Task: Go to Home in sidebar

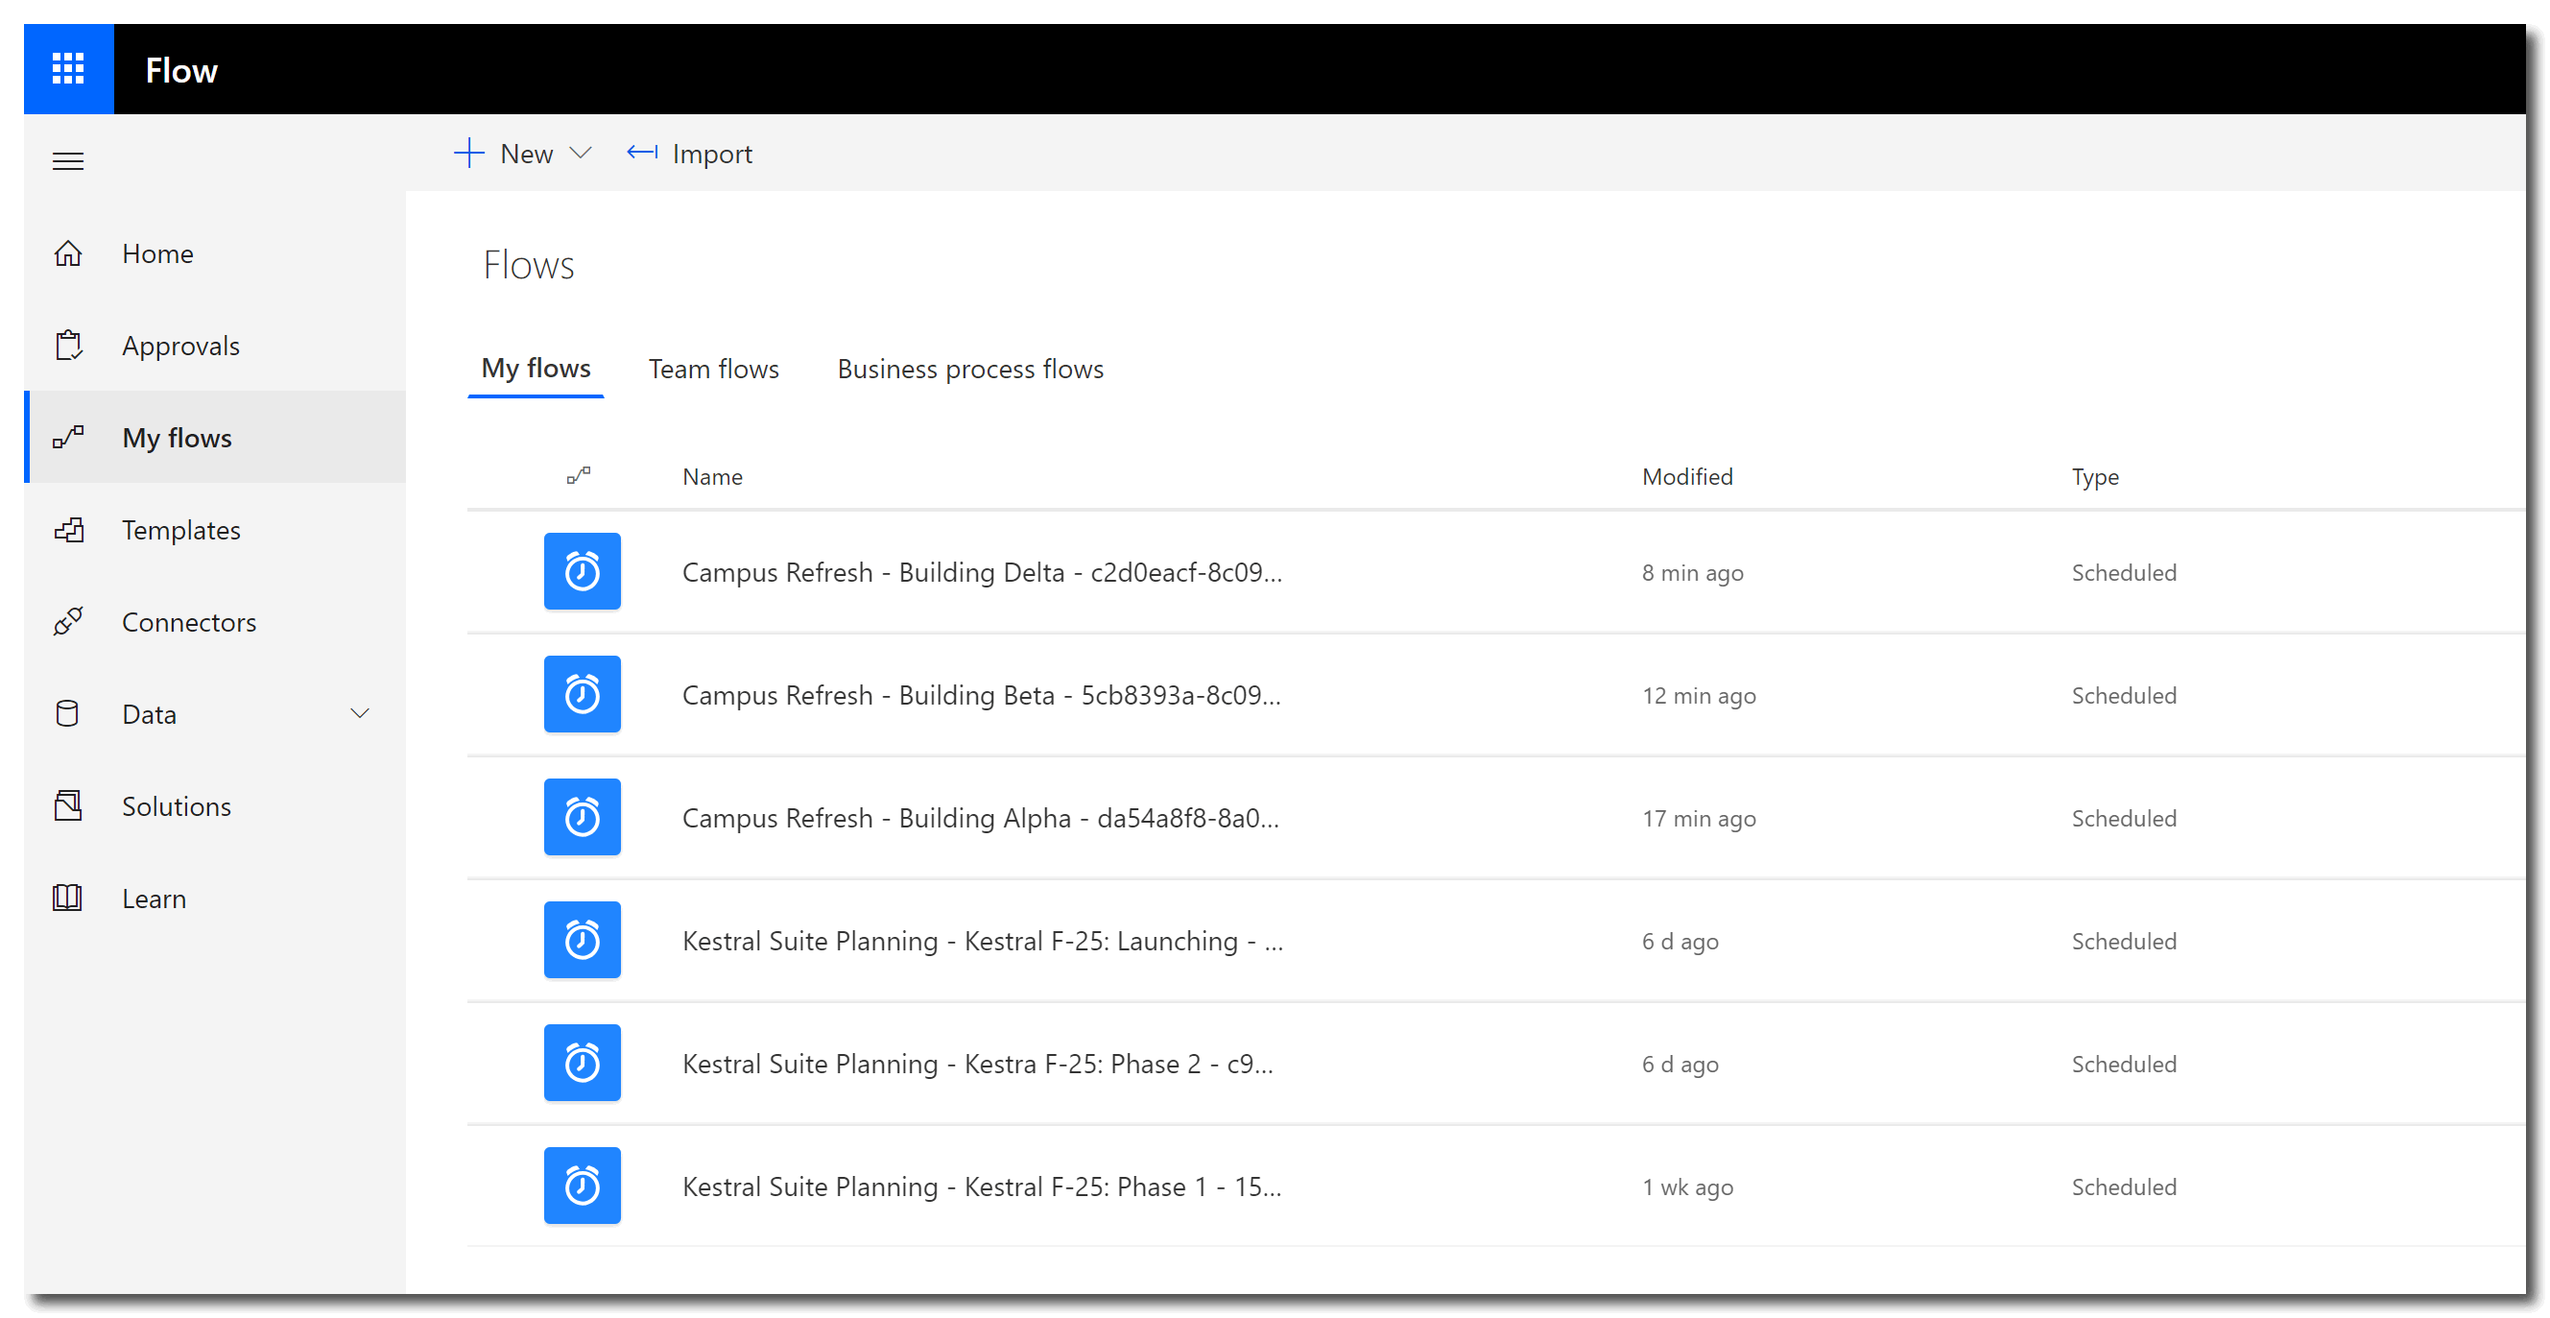Action: tap(216, 253)
